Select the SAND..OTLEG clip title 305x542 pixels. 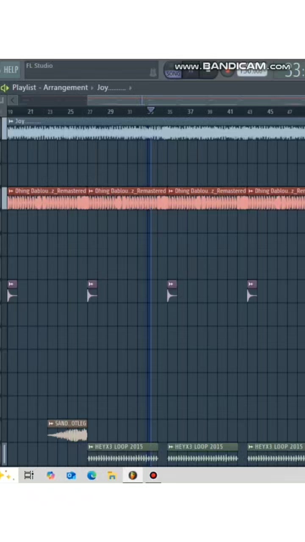pos(70,423)
